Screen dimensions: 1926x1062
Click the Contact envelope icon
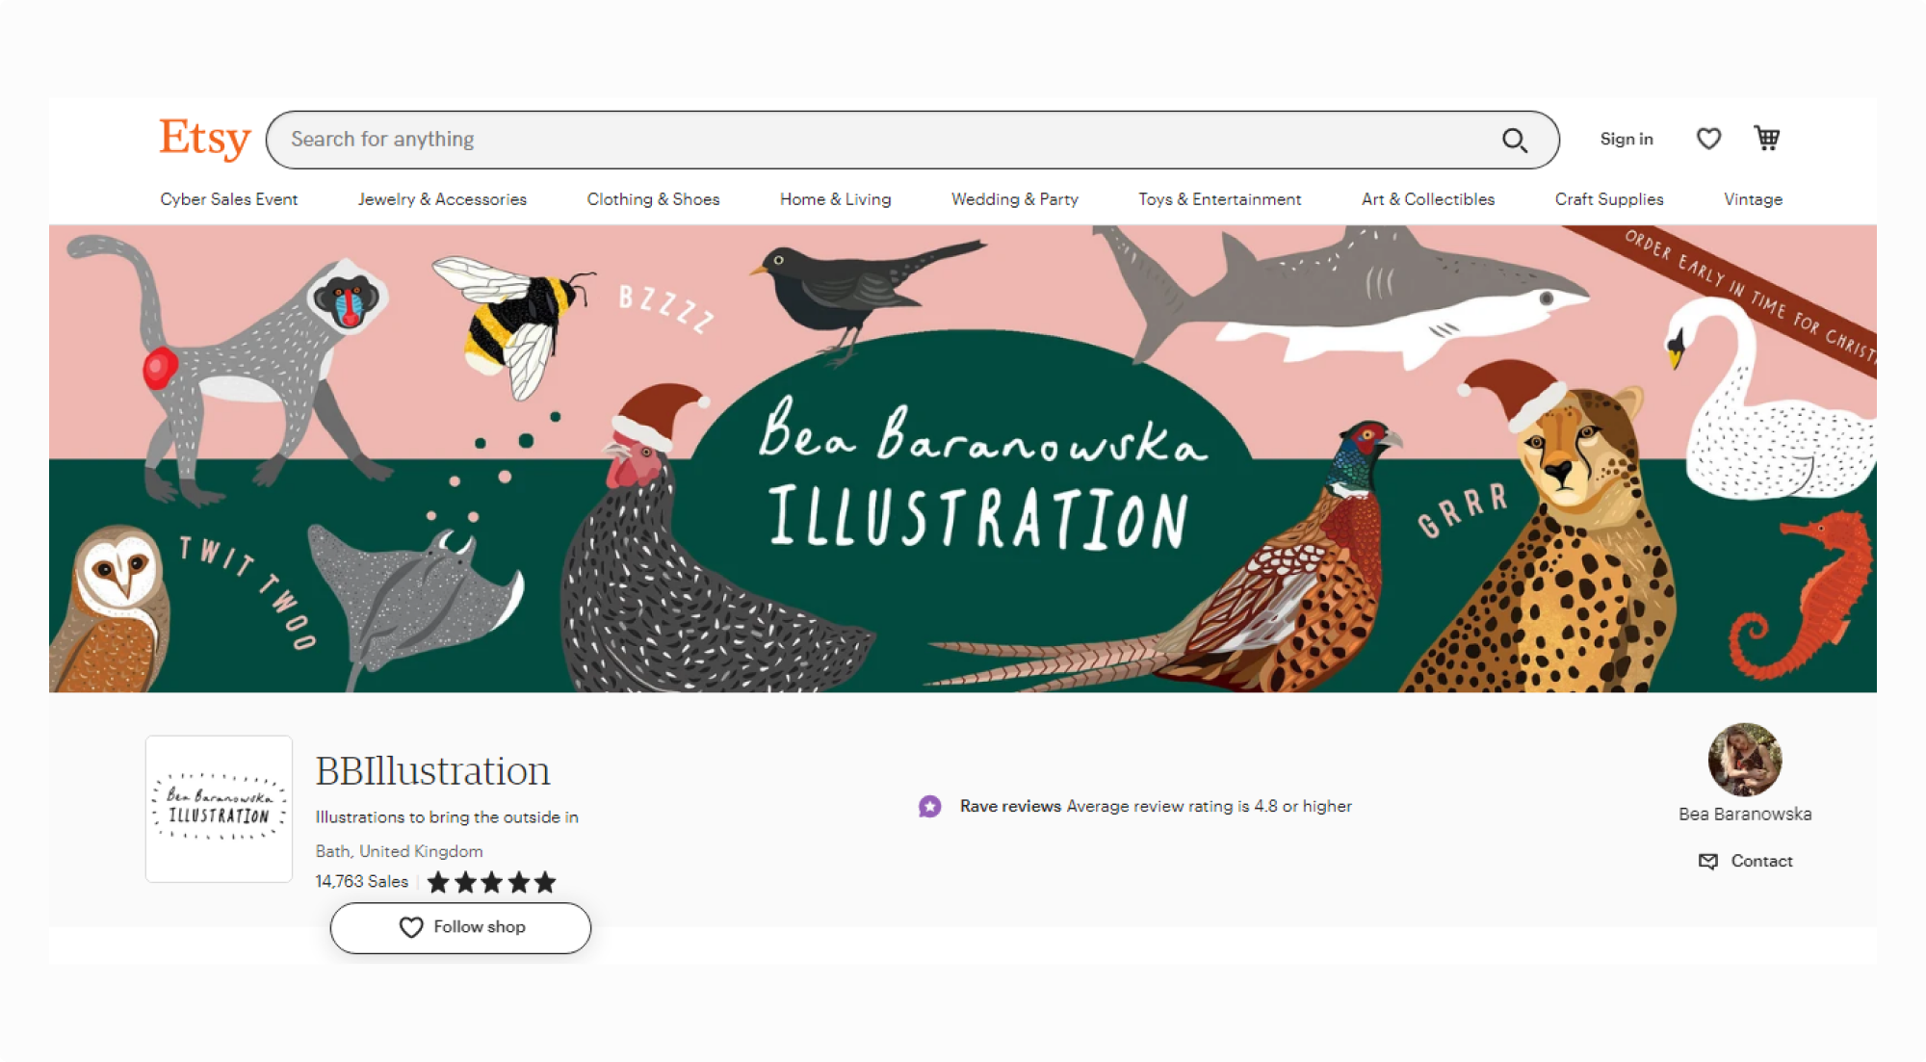(1708, 861)
